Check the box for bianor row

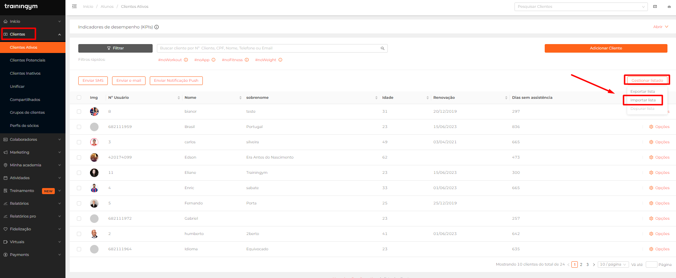[x=79, y=112]
